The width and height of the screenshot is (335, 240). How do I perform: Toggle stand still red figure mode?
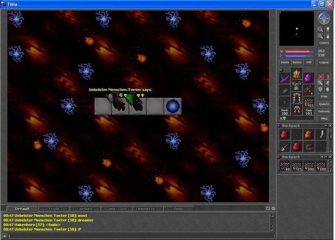click(x=328, y=76)
